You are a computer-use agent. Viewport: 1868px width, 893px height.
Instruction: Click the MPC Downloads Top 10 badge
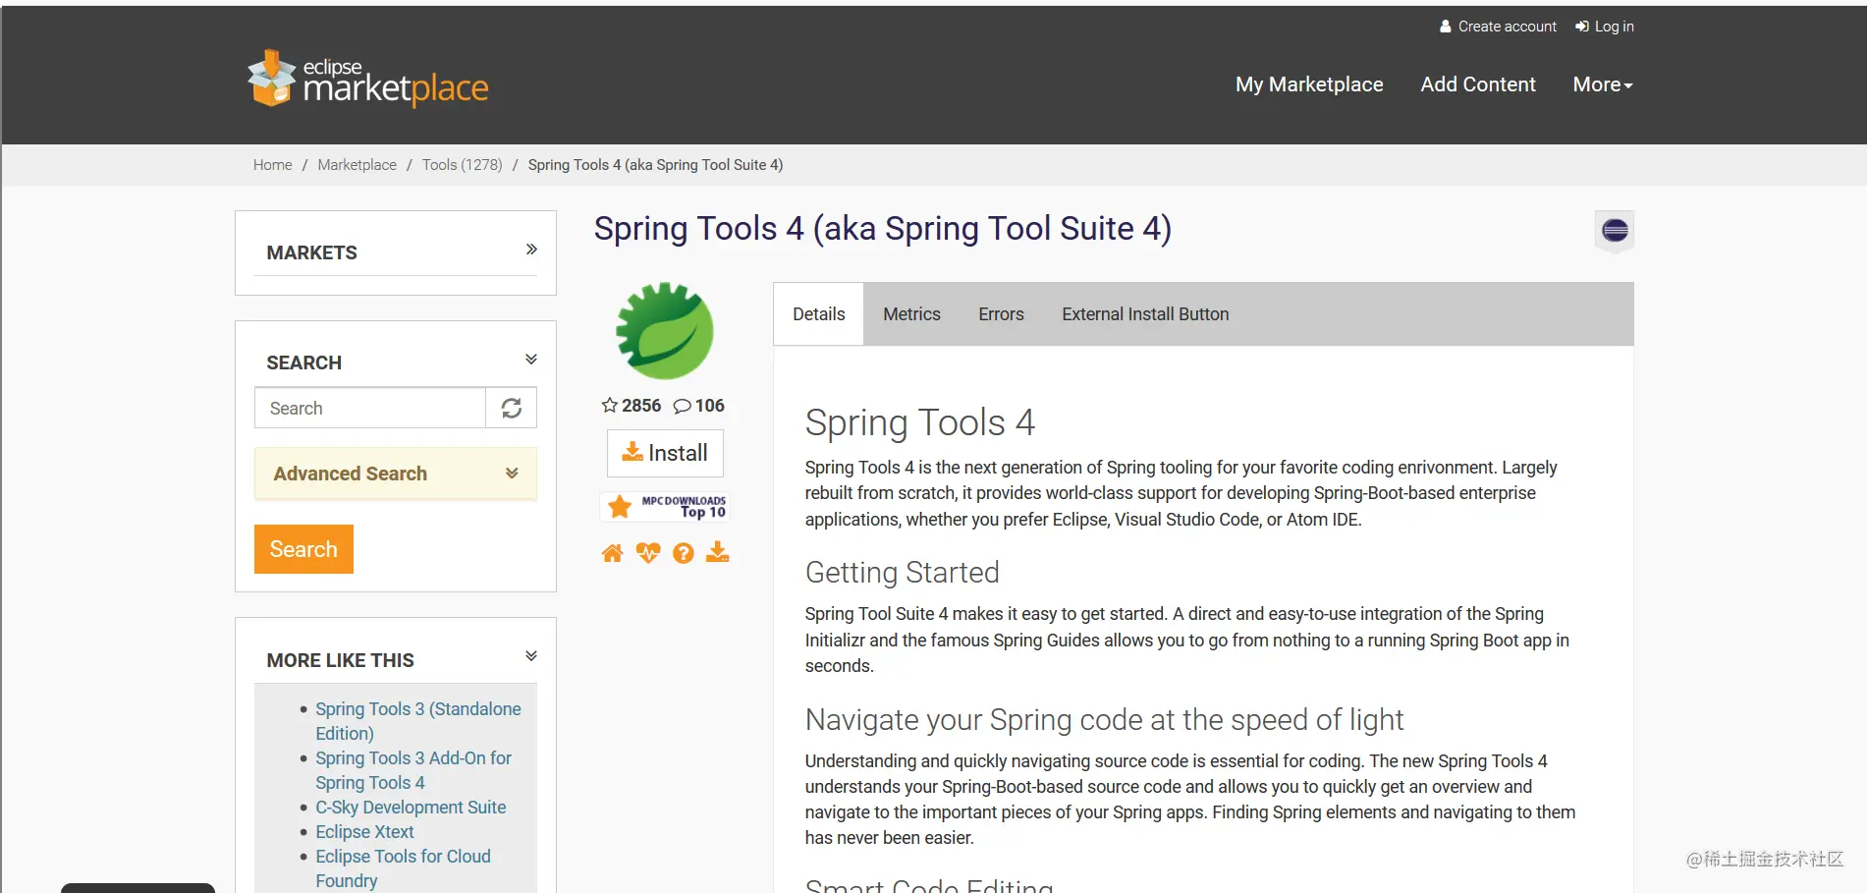point(665,506)
